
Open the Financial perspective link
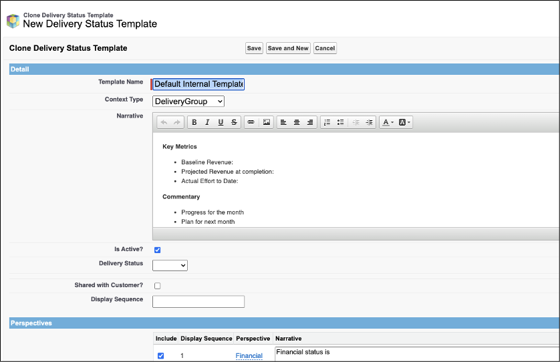pos(249,356)
